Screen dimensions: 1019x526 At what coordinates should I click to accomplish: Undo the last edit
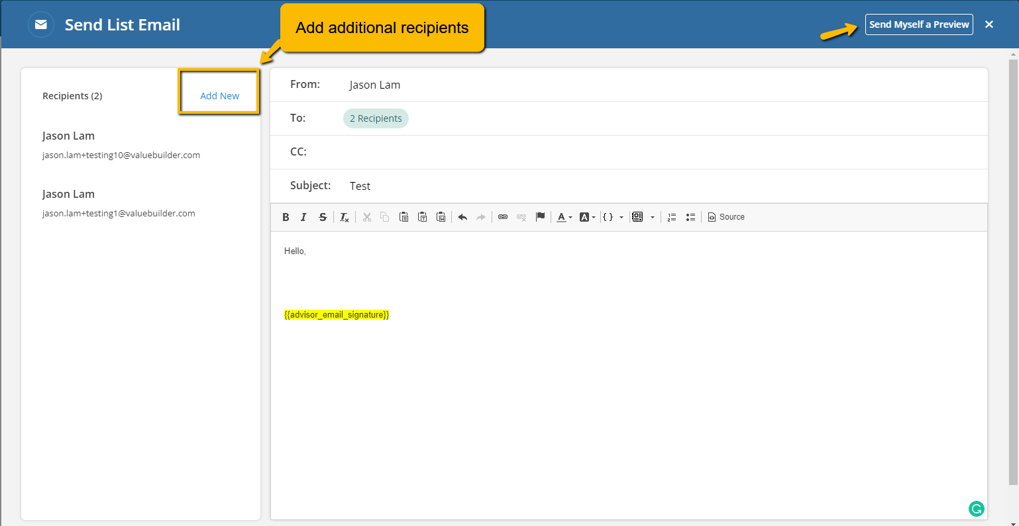pyautogui.click(x=462, y=217)
